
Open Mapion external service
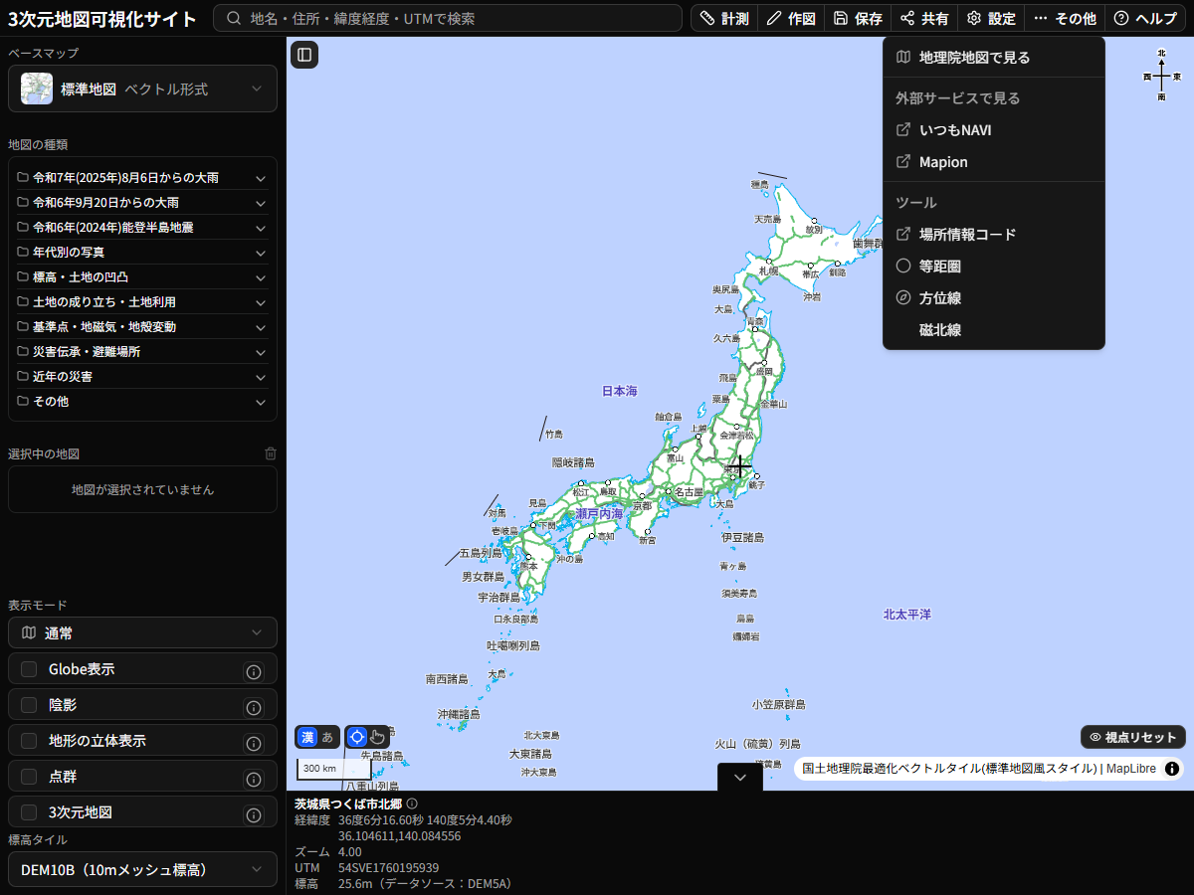coord(994,162)
